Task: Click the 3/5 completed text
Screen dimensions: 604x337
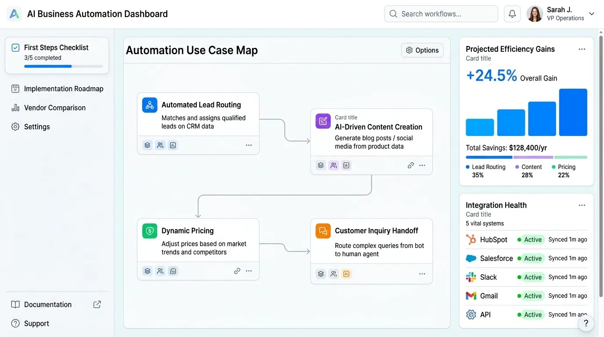Action: [x=43, y=58]
